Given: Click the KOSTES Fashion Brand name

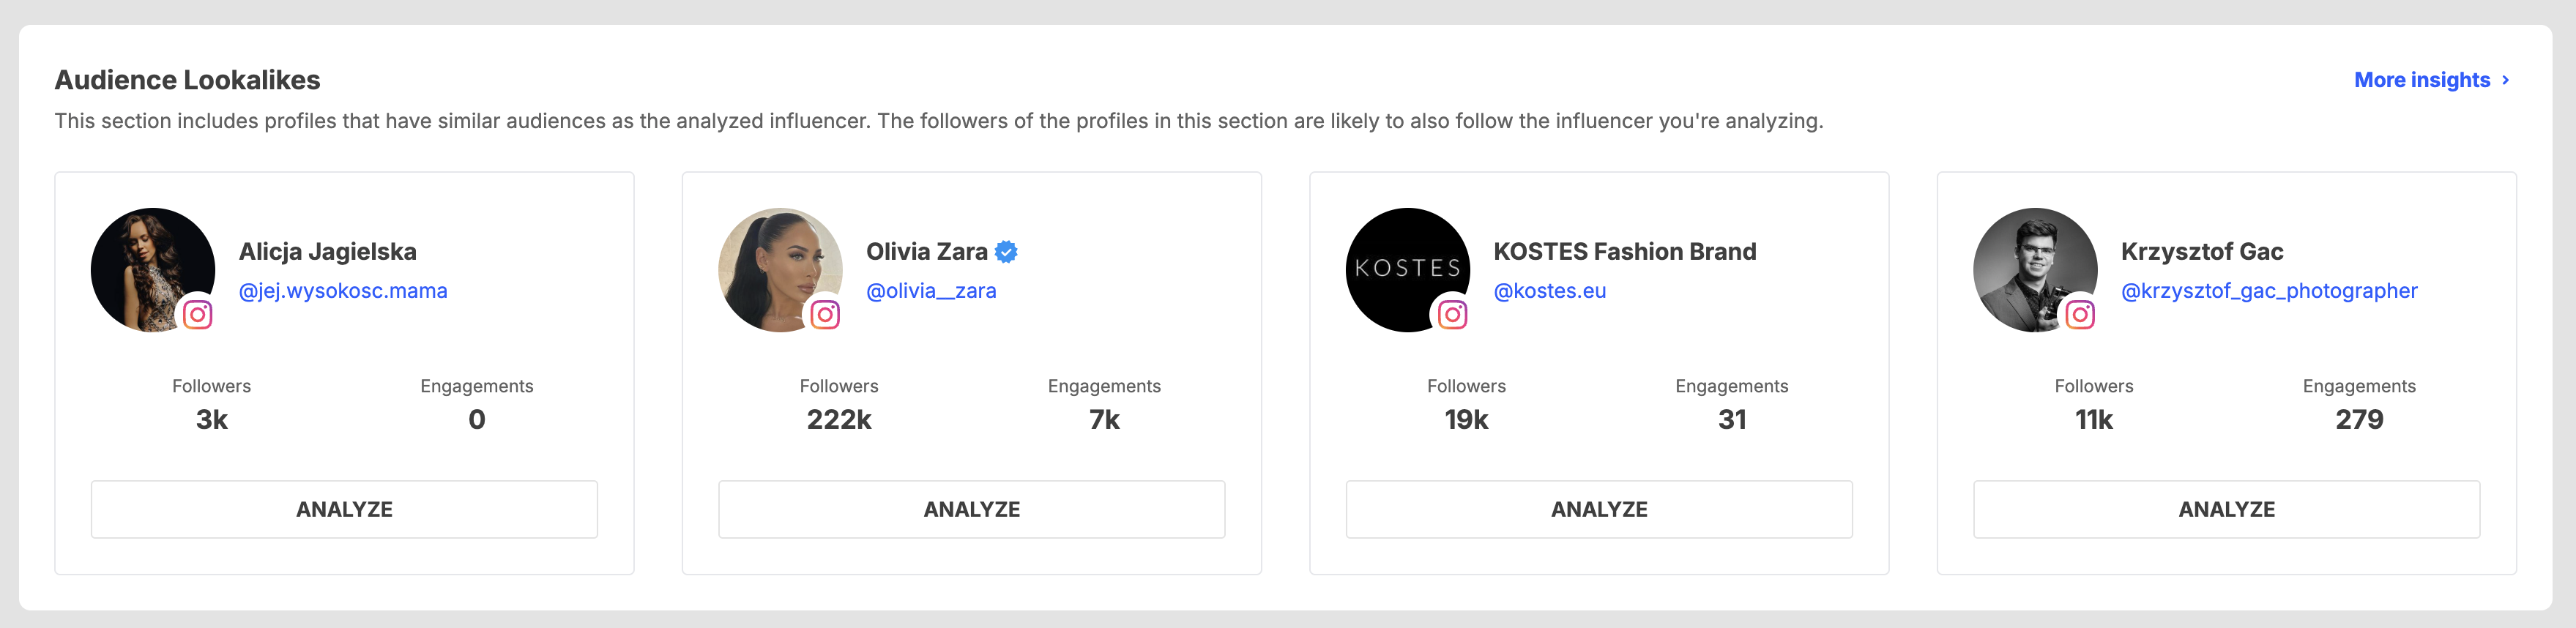Looking at the screenshot, I should [1625, 252].
